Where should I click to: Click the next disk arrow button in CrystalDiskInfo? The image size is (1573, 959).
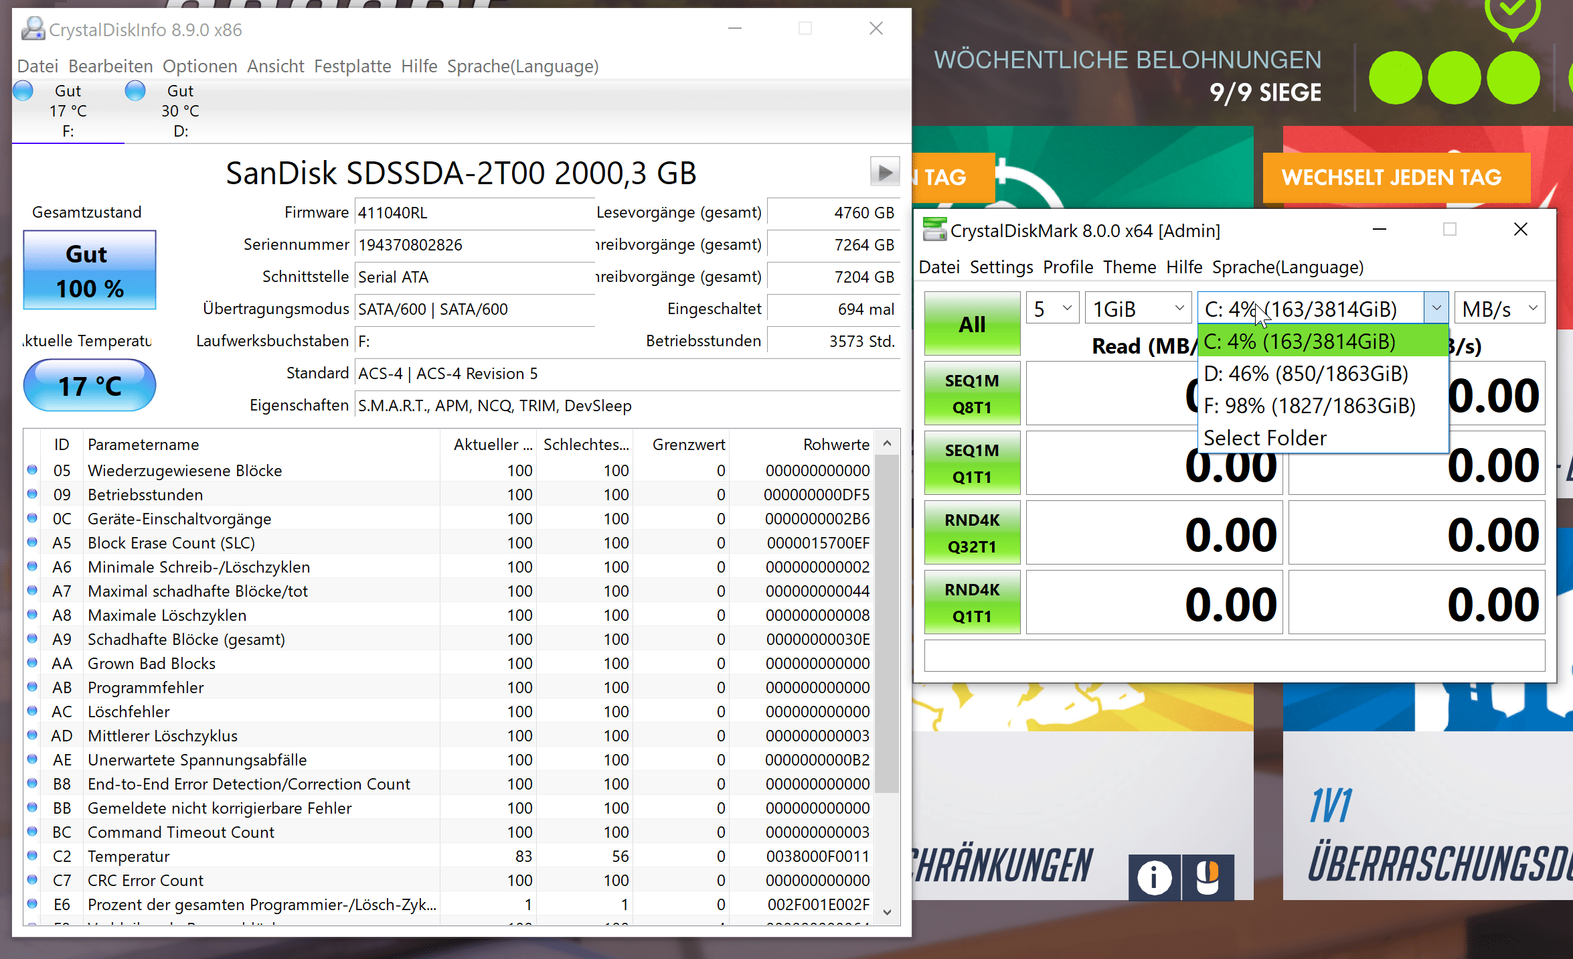tap(884, 172)
